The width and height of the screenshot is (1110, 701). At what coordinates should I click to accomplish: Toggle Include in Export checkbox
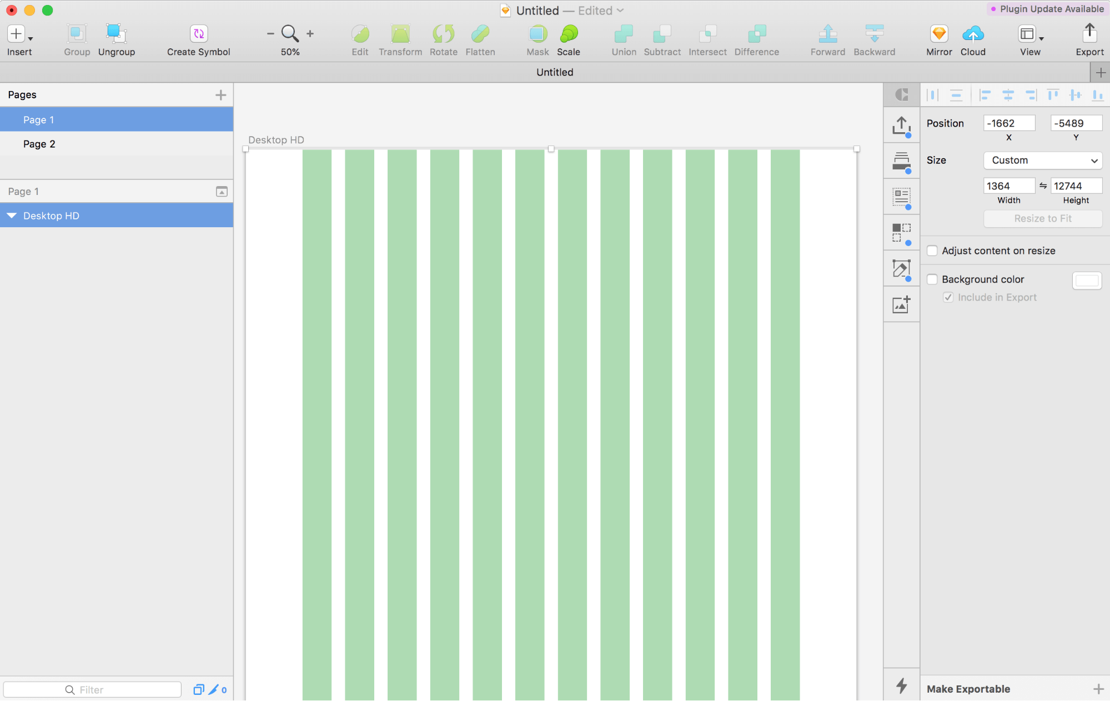950,297
